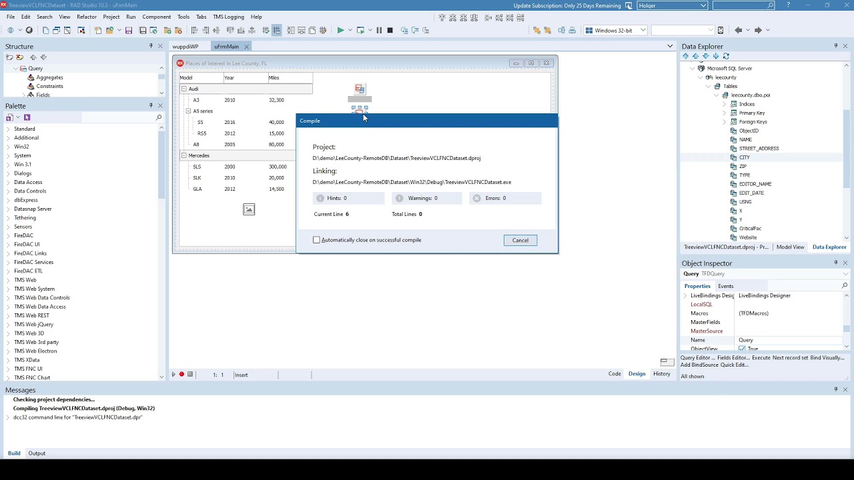Click the question mark help icon in title bar
This screenshot has height=480, width=854.
[x=789, y=5]
